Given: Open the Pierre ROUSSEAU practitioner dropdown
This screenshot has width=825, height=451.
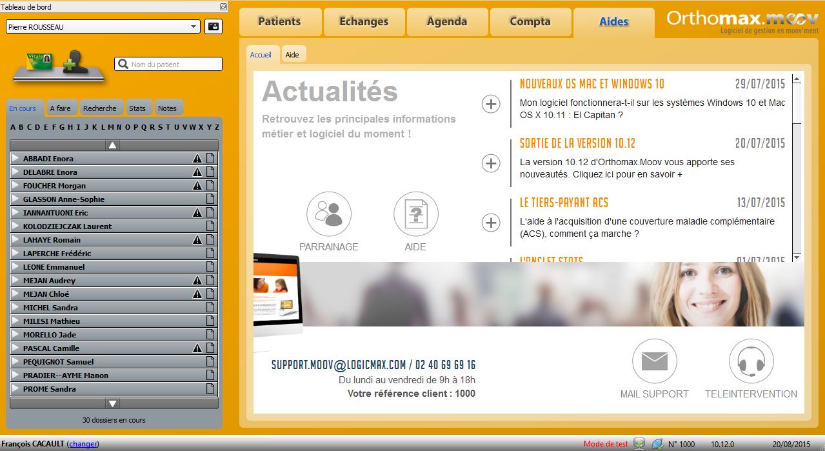Looking at the screenshot, I should 103,27.
